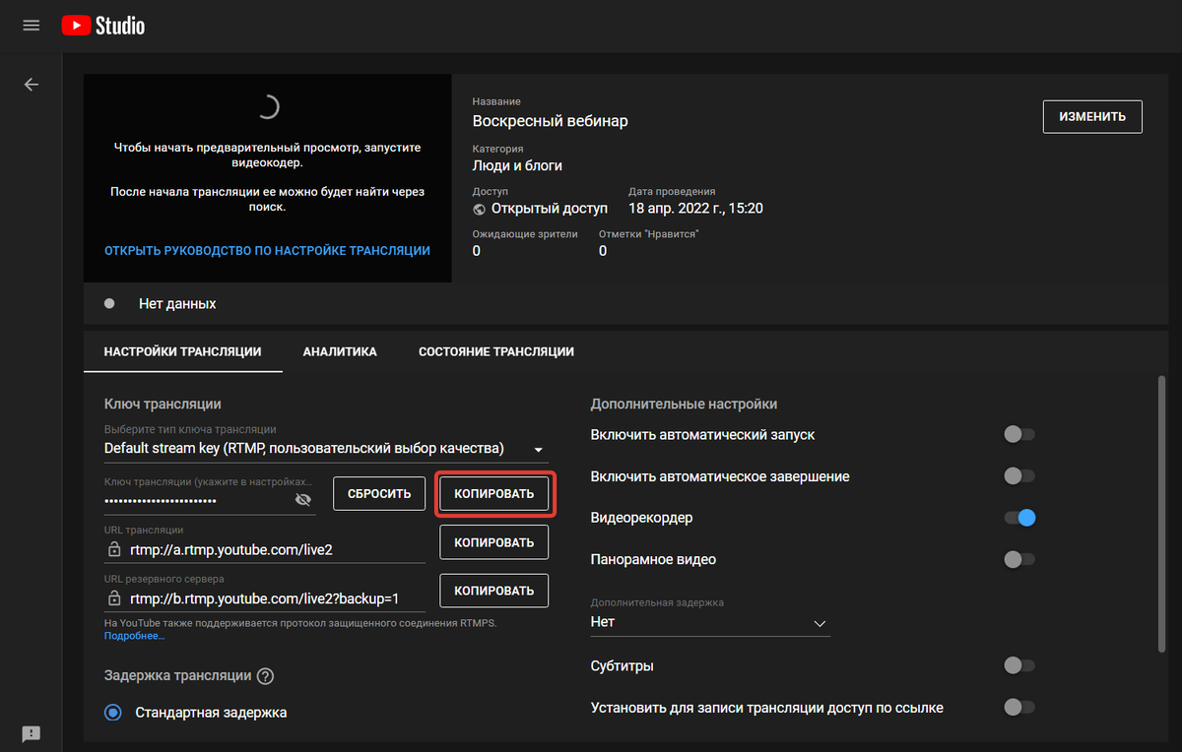Screen dimensions: 1182x752
Task: Click the help icon beside Задержка трансляции
Action: tap(265, 676)
